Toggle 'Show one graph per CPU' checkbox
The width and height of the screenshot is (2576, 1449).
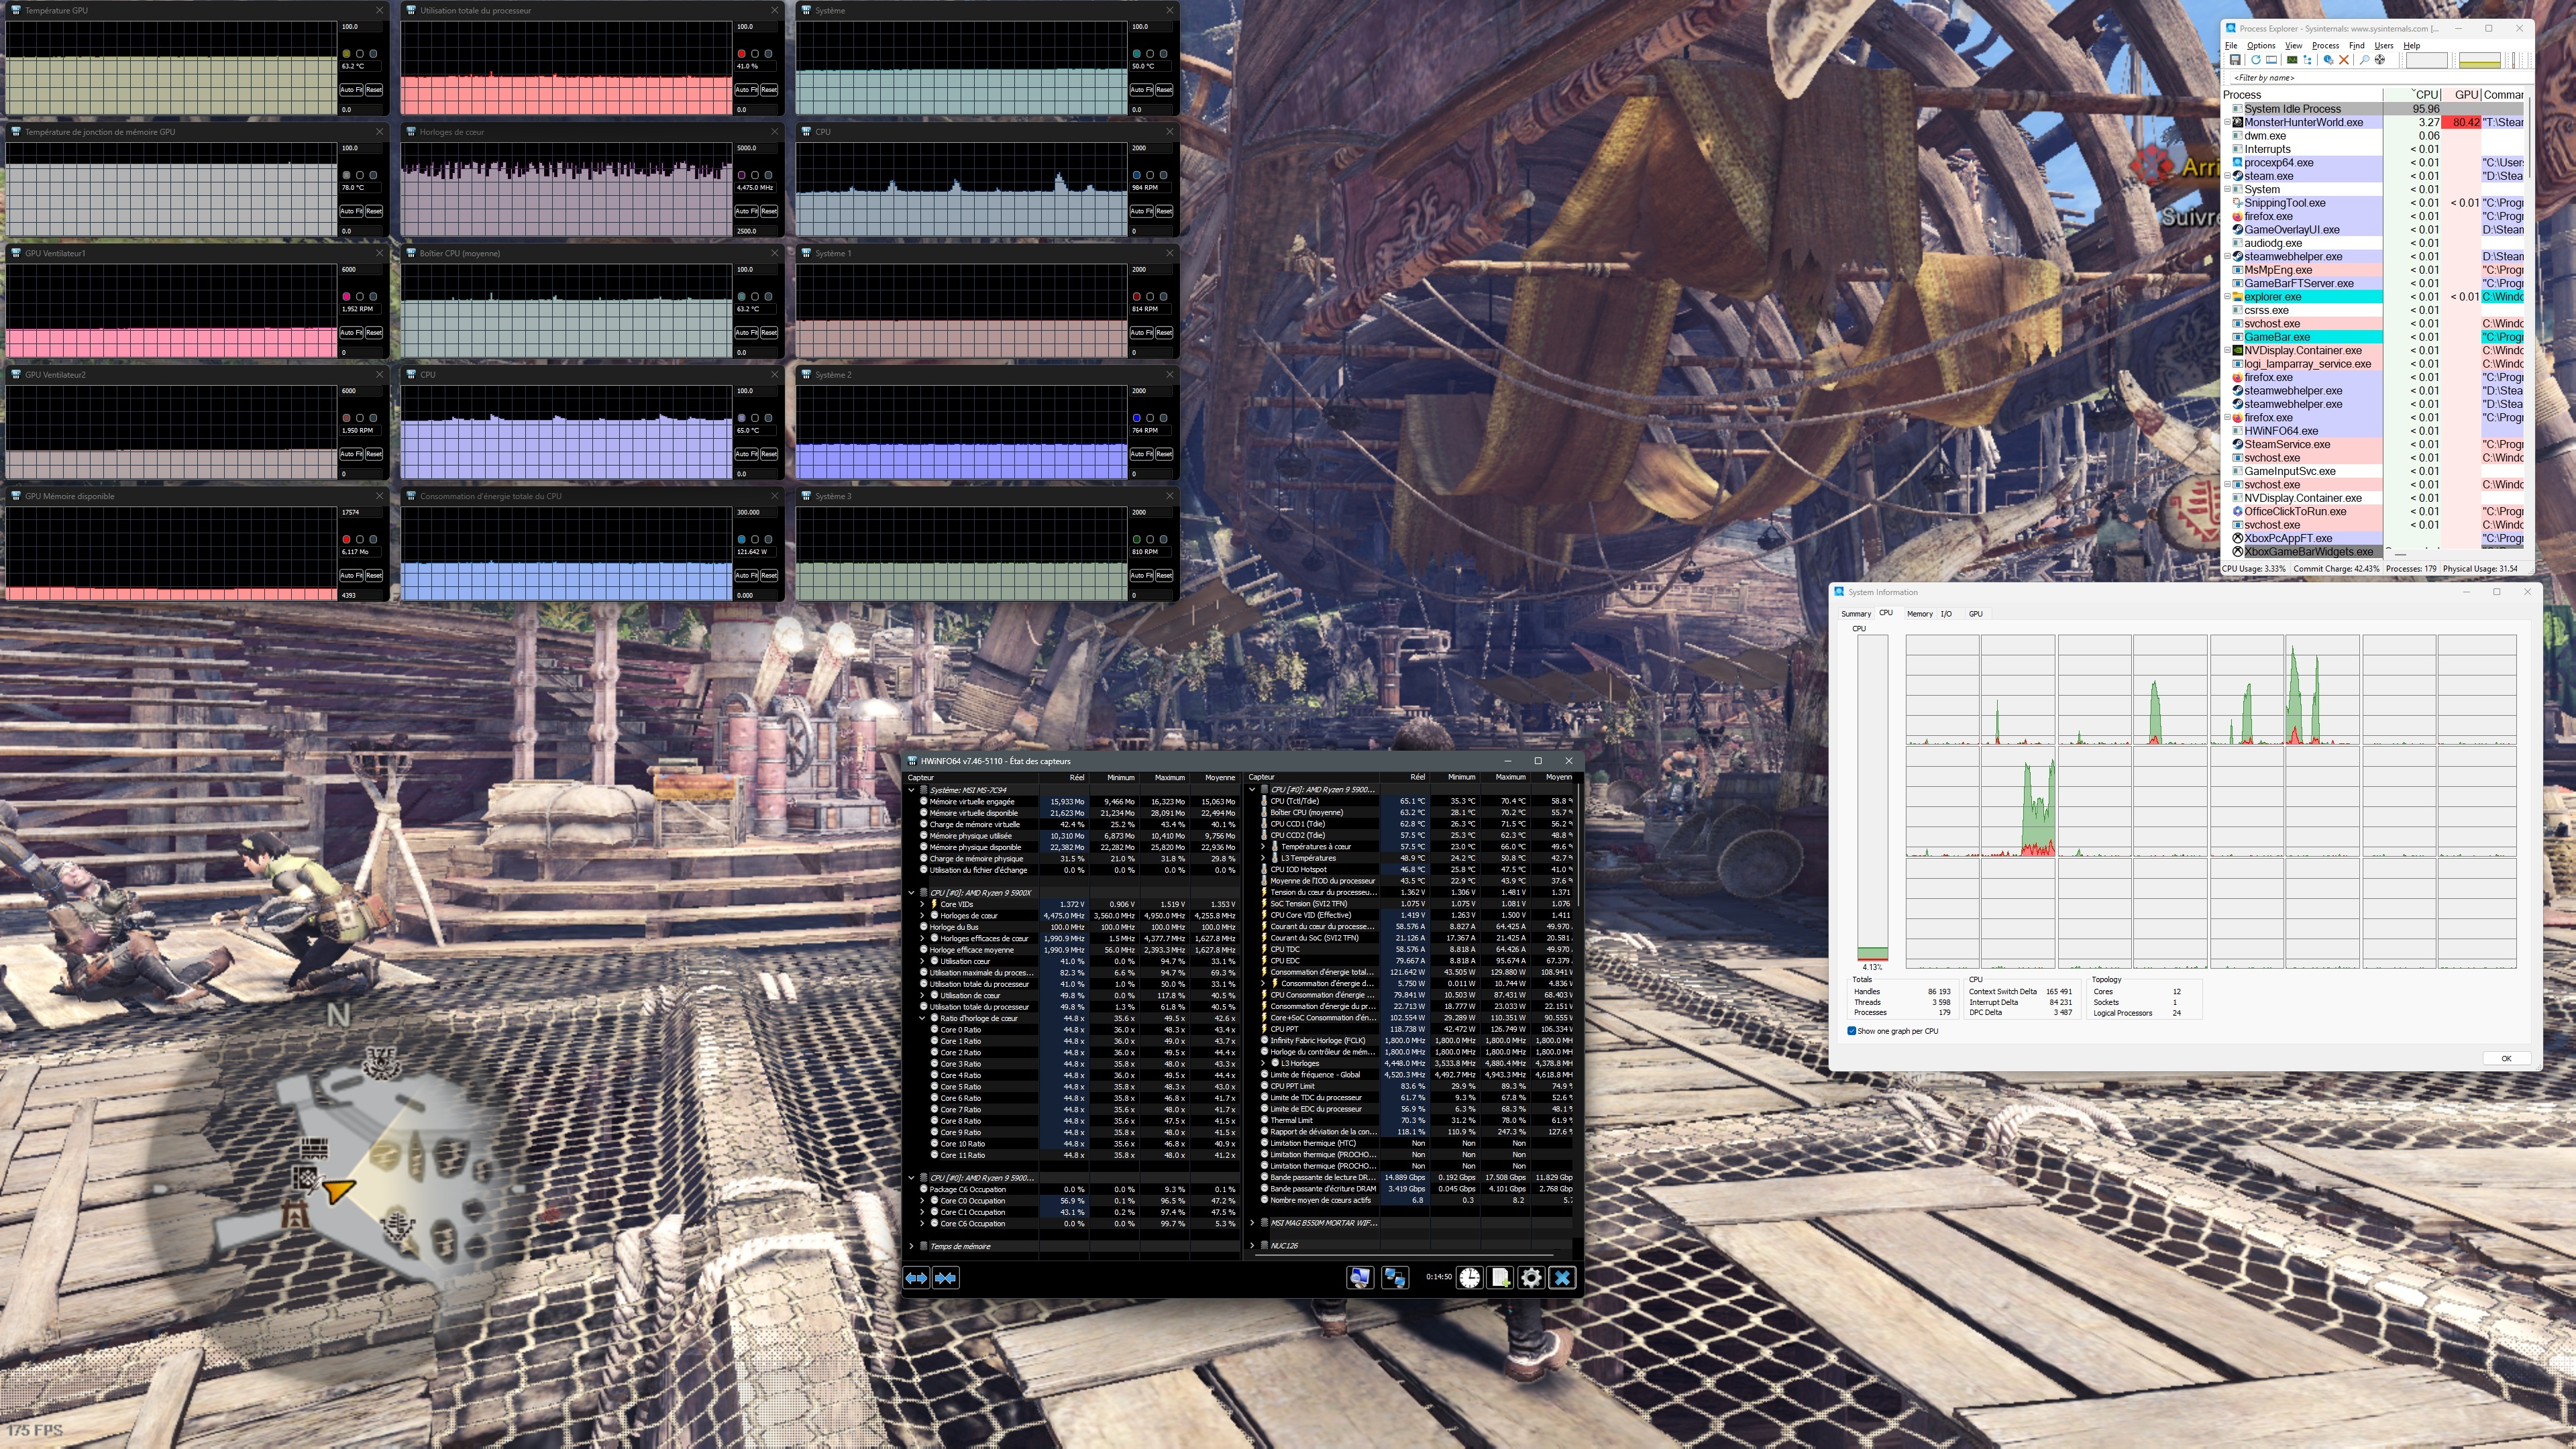[x=1852, y=1031]
